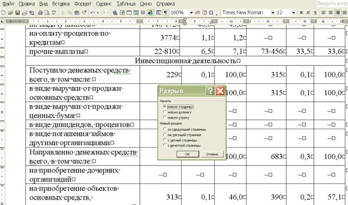Open the Окно menu
The image size is (348, 205).
[146, 4]
